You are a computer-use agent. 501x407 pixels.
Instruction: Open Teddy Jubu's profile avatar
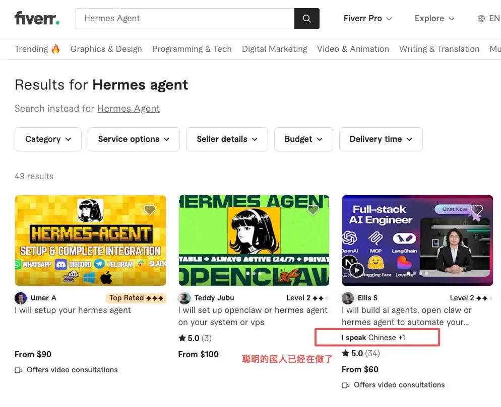[184, 298]
